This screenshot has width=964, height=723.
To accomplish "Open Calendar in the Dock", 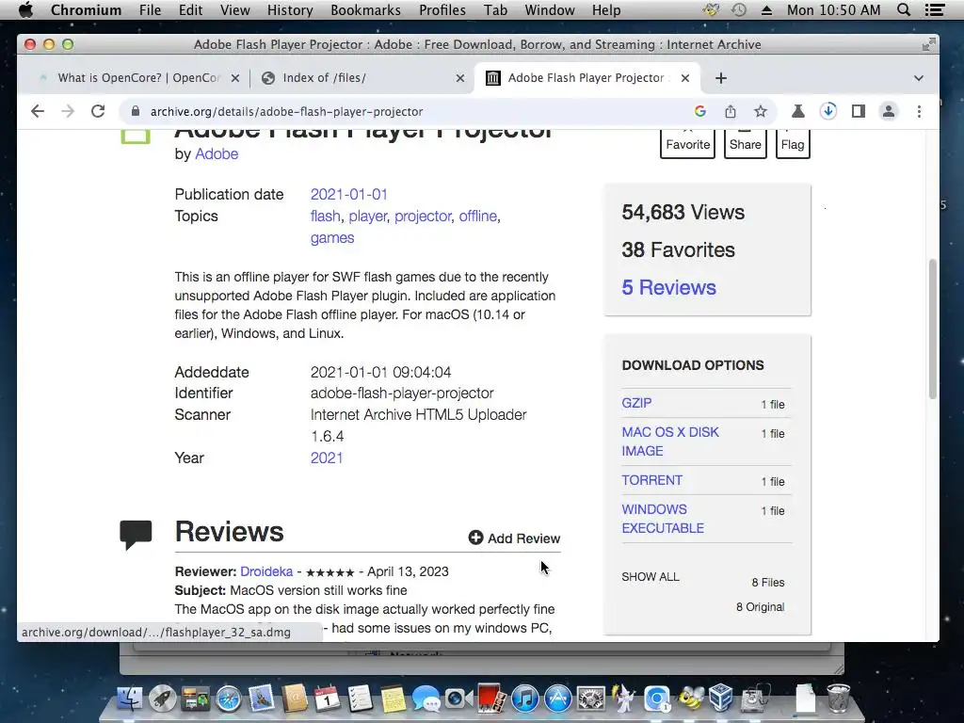I will click(327, 699).
